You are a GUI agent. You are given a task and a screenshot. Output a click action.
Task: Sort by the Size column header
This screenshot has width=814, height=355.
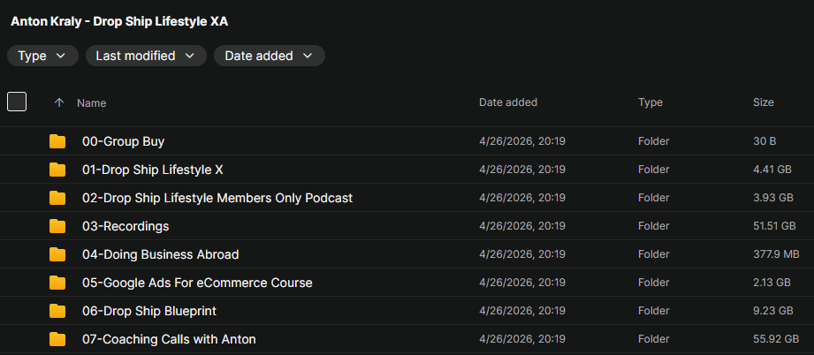pos(763,102)
